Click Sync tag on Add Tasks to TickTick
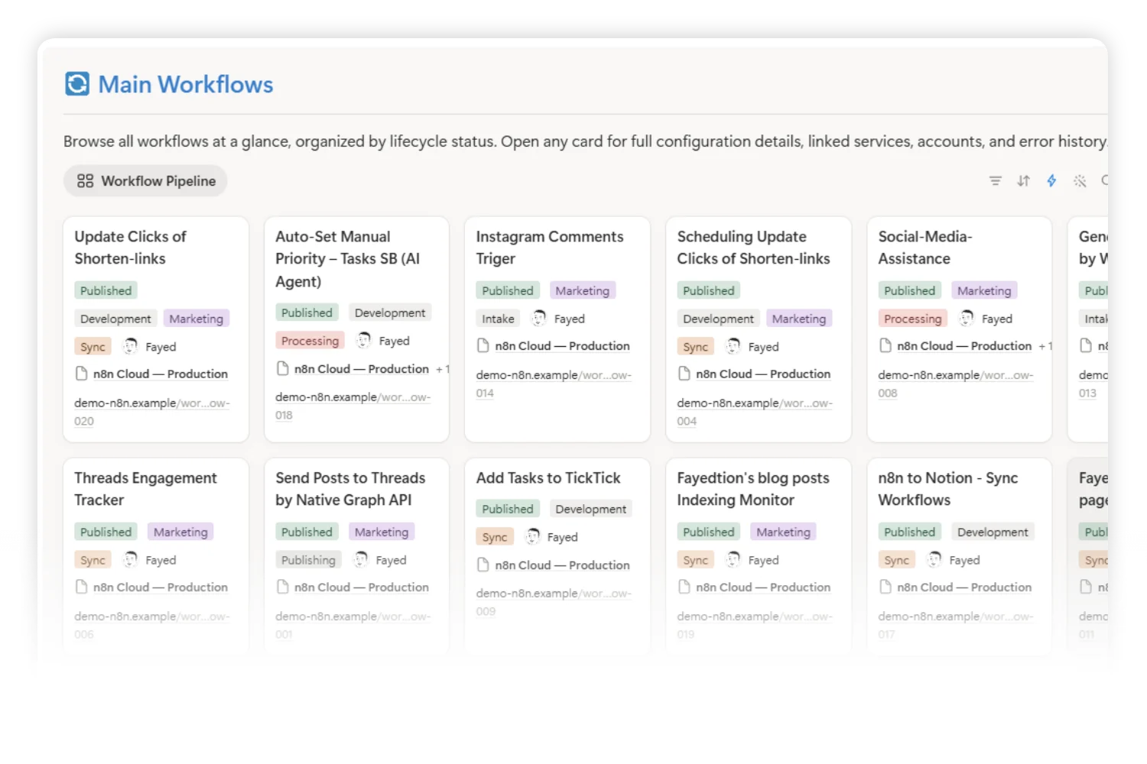The height and width of the screenshot is (764, 1147). pos(495,538)
